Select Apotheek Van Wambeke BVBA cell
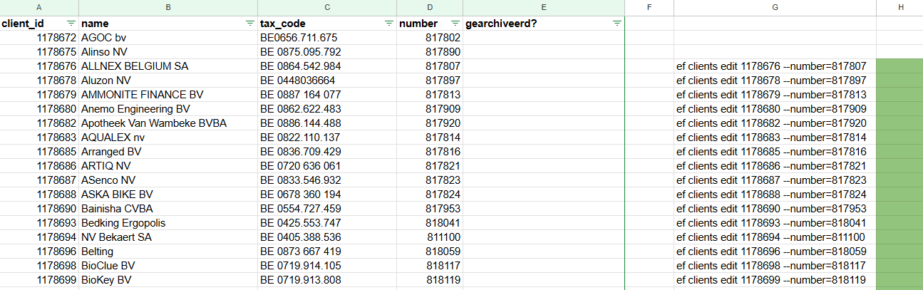923x290 pixels. (x=168, y=123)
